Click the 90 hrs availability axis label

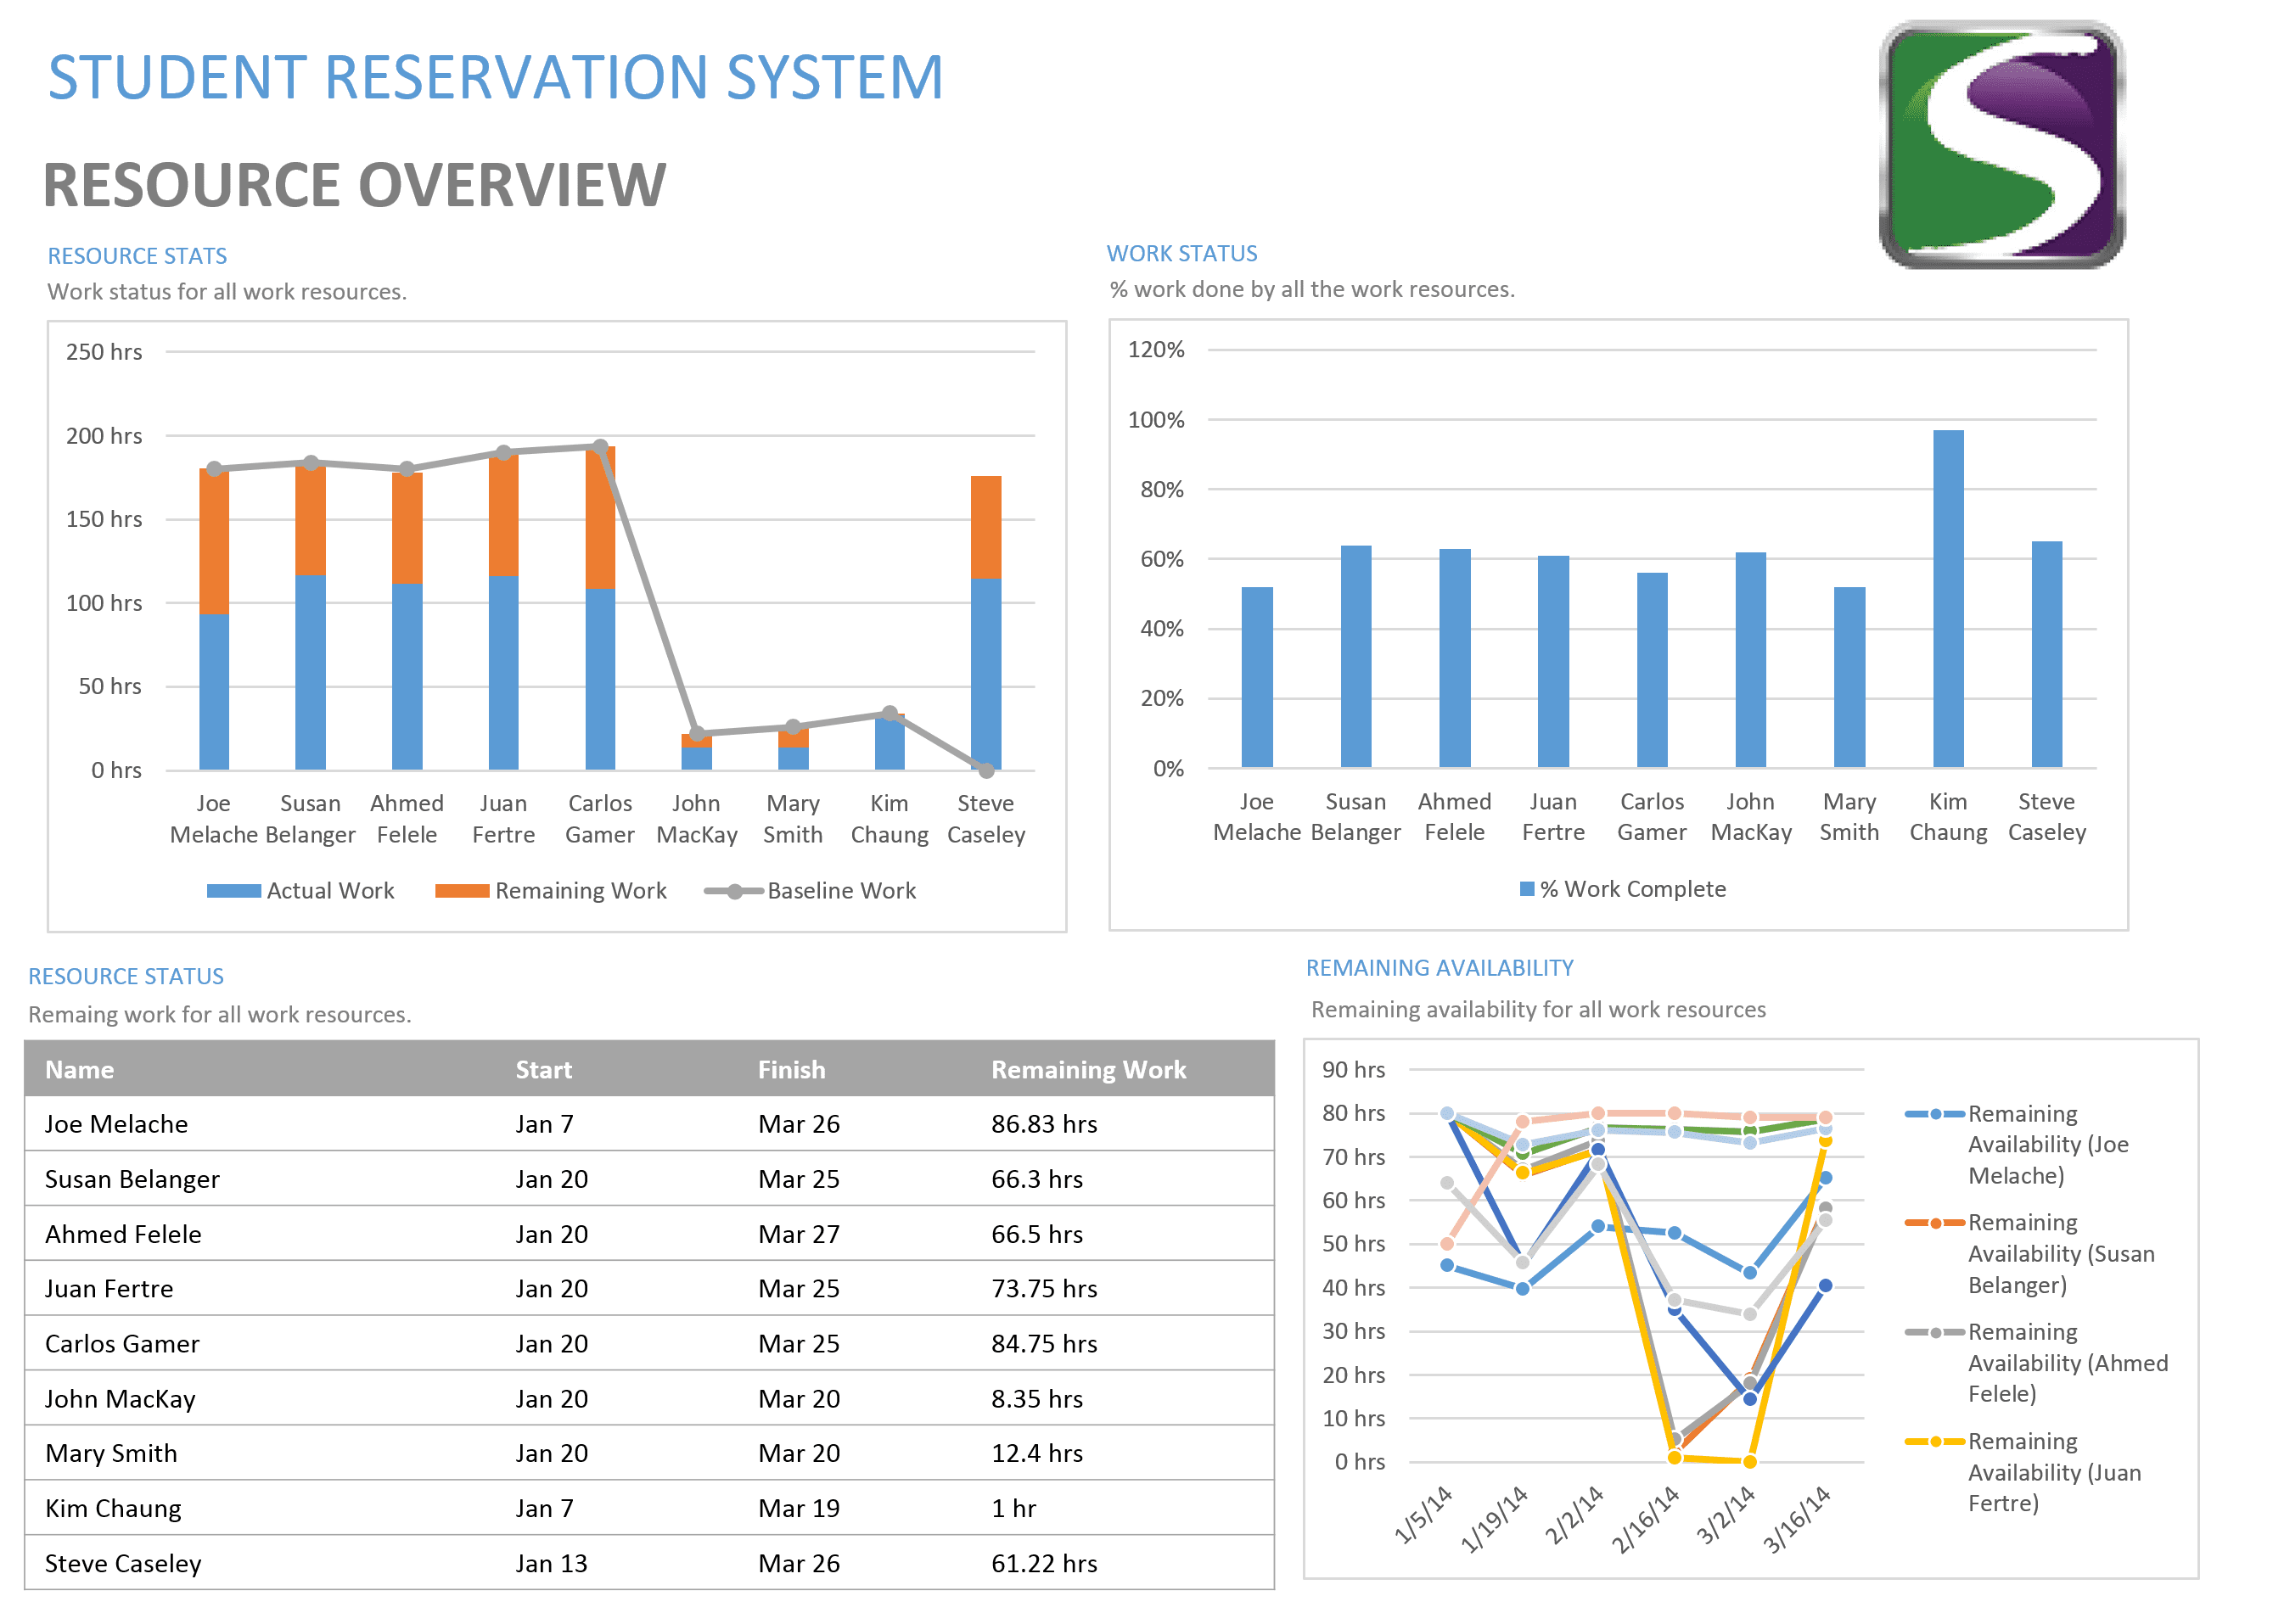coord(1354,1069)
